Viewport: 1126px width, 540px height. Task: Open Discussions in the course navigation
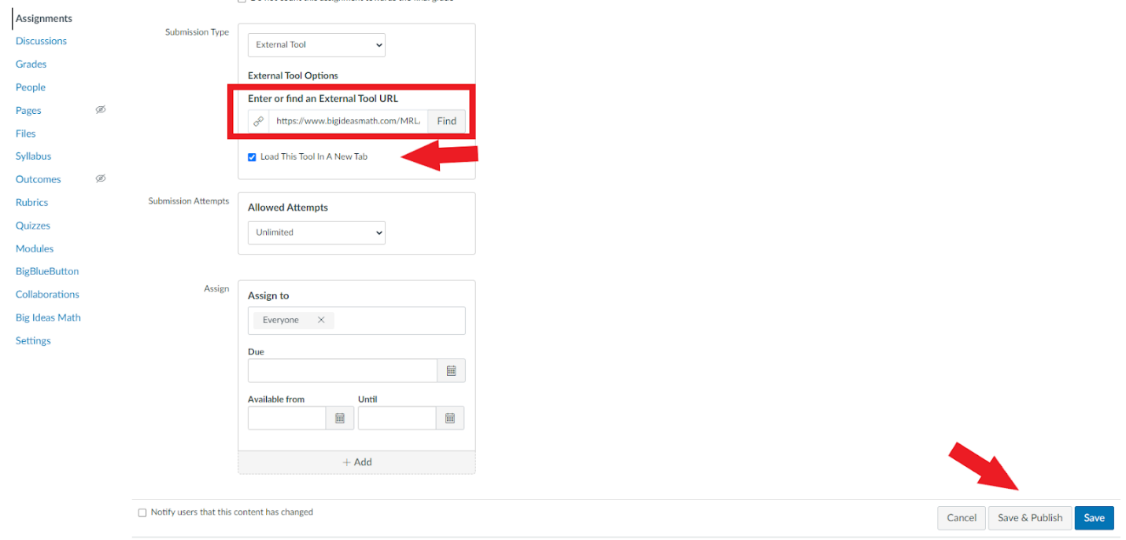pos(41,41)
